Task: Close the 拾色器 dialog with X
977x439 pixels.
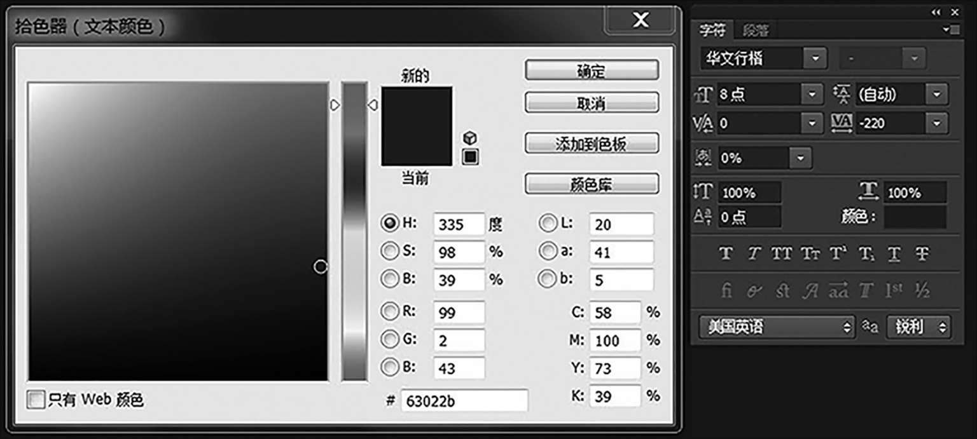Action: tap(641, 20)
